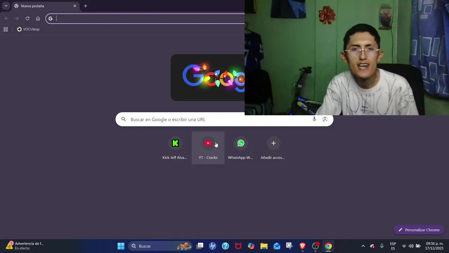
Task: Open a new tab with plus button
Action: pyautogui.click(x=85, y=6)
